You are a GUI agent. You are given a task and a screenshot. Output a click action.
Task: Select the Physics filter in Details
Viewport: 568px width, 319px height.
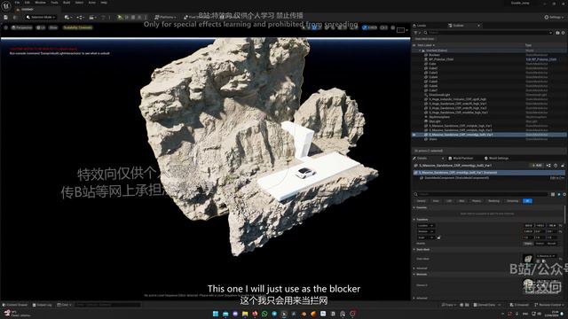[x=477, y=201]
